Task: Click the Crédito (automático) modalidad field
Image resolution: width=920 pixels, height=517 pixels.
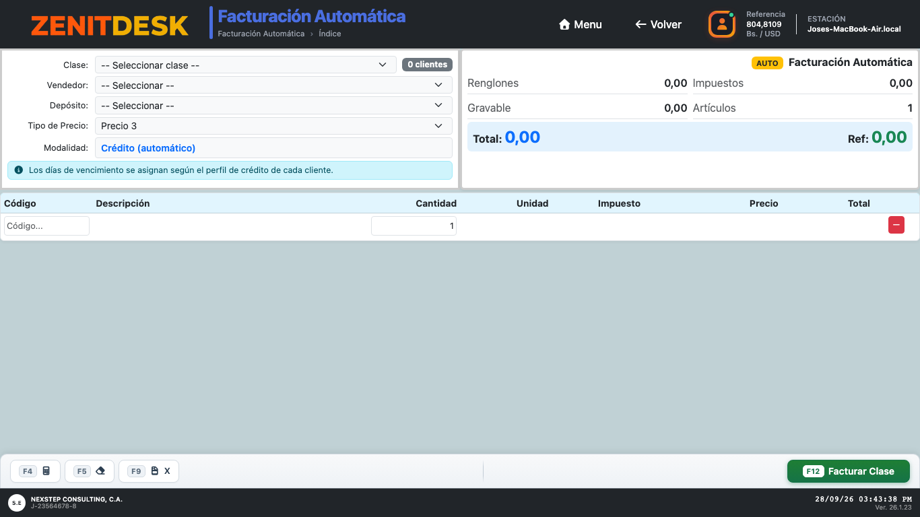Action: [273, 148]
